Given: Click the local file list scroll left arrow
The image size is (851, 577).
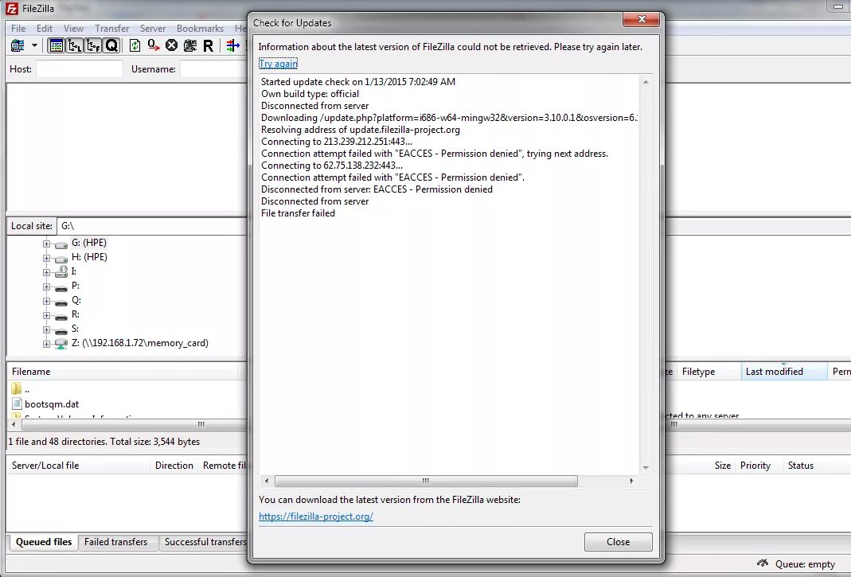Looking at the screenshot, I should point(14,424).
